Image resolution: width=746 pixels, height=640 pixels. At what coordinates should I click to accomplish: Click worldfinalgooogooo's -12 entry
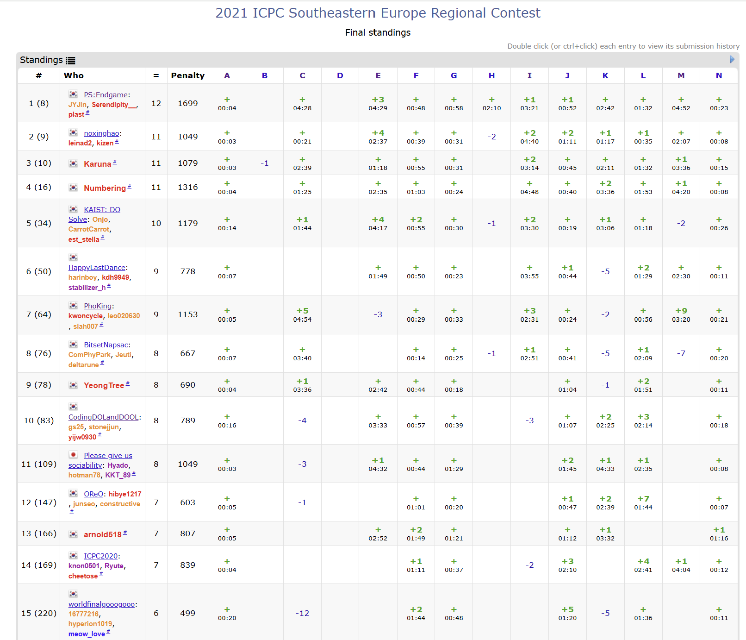pos(302,613)
